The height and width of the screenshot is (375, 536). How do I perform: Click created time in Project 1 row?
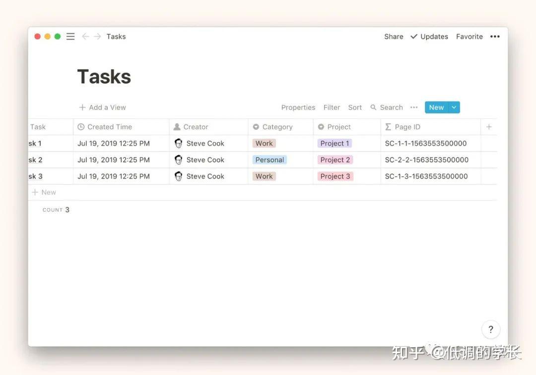[x=114, y=143]
